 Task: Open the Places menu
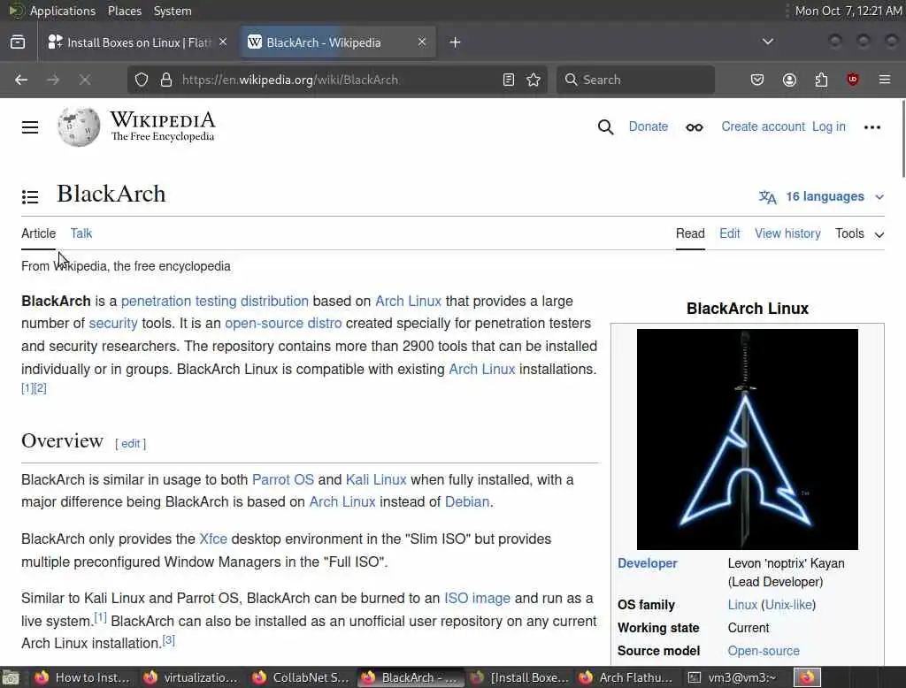pos(124,11)
